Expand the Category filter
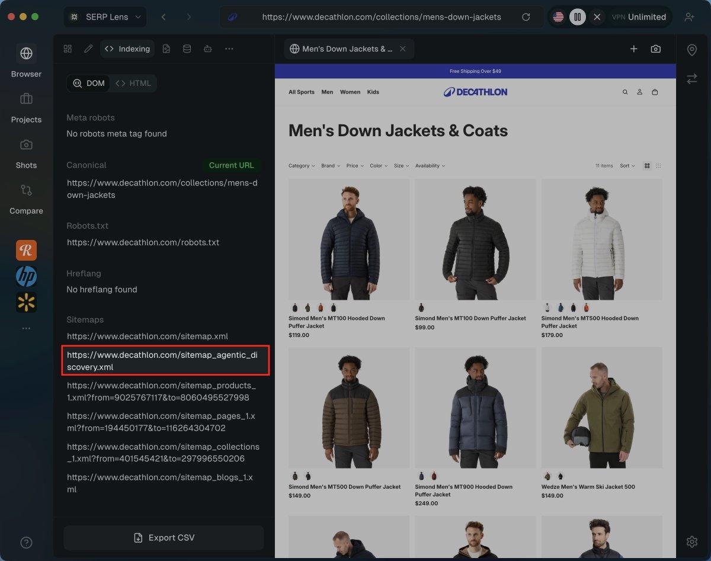Image resolution: width=711 pixels, height=561 pixels. tap(302, 166)
